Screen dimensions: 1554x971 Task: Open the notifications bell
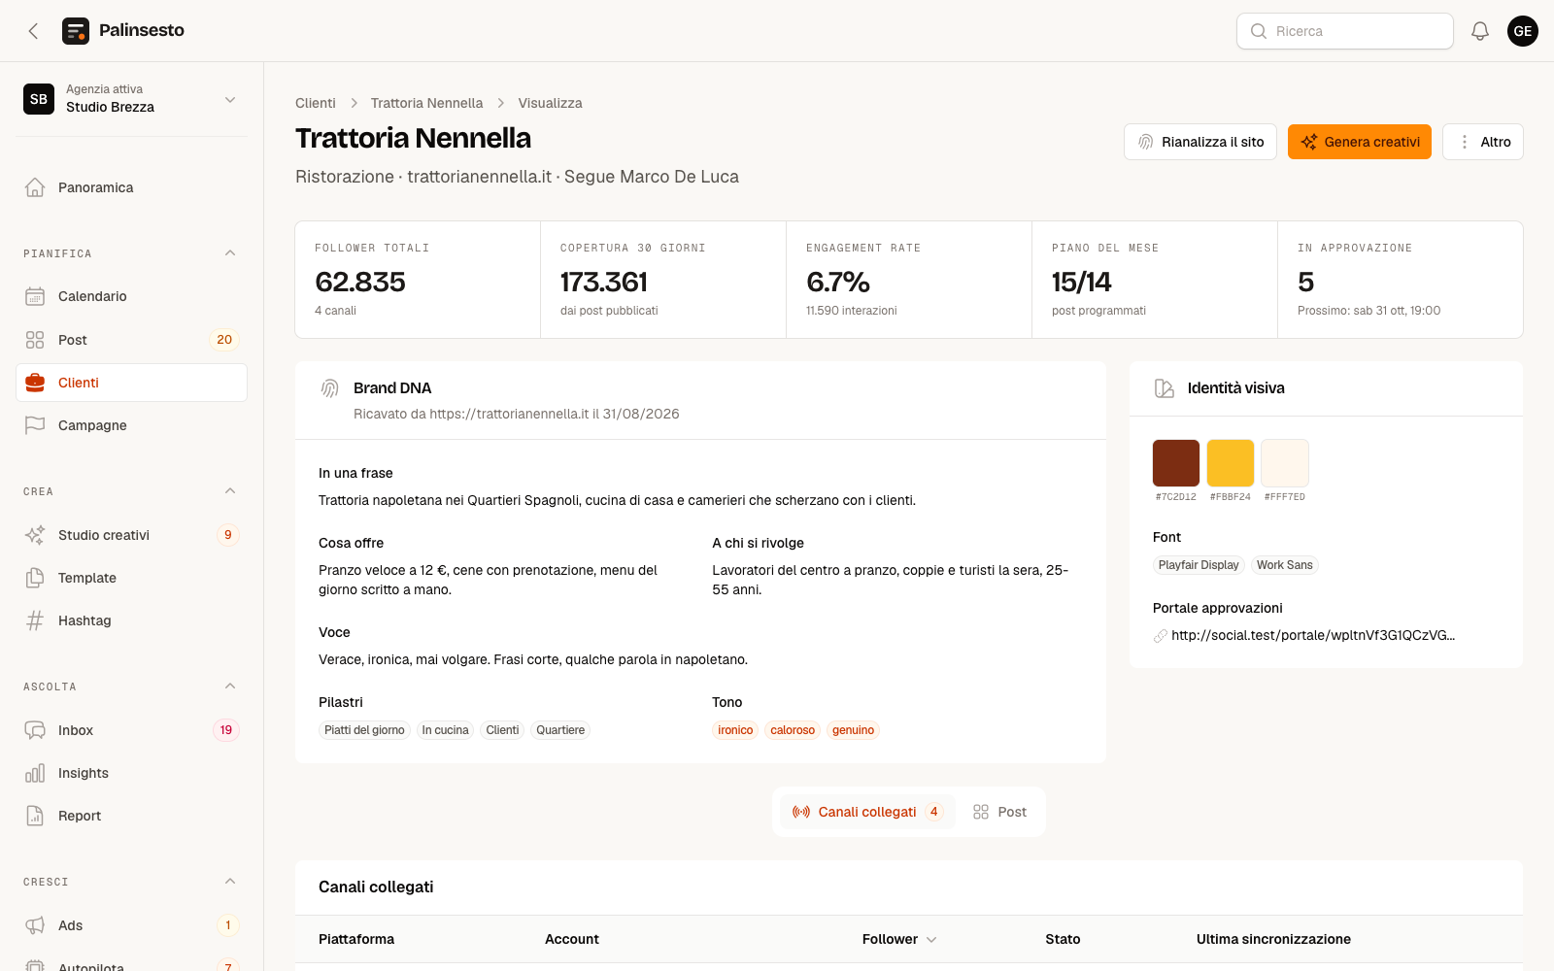(1479, 31)
